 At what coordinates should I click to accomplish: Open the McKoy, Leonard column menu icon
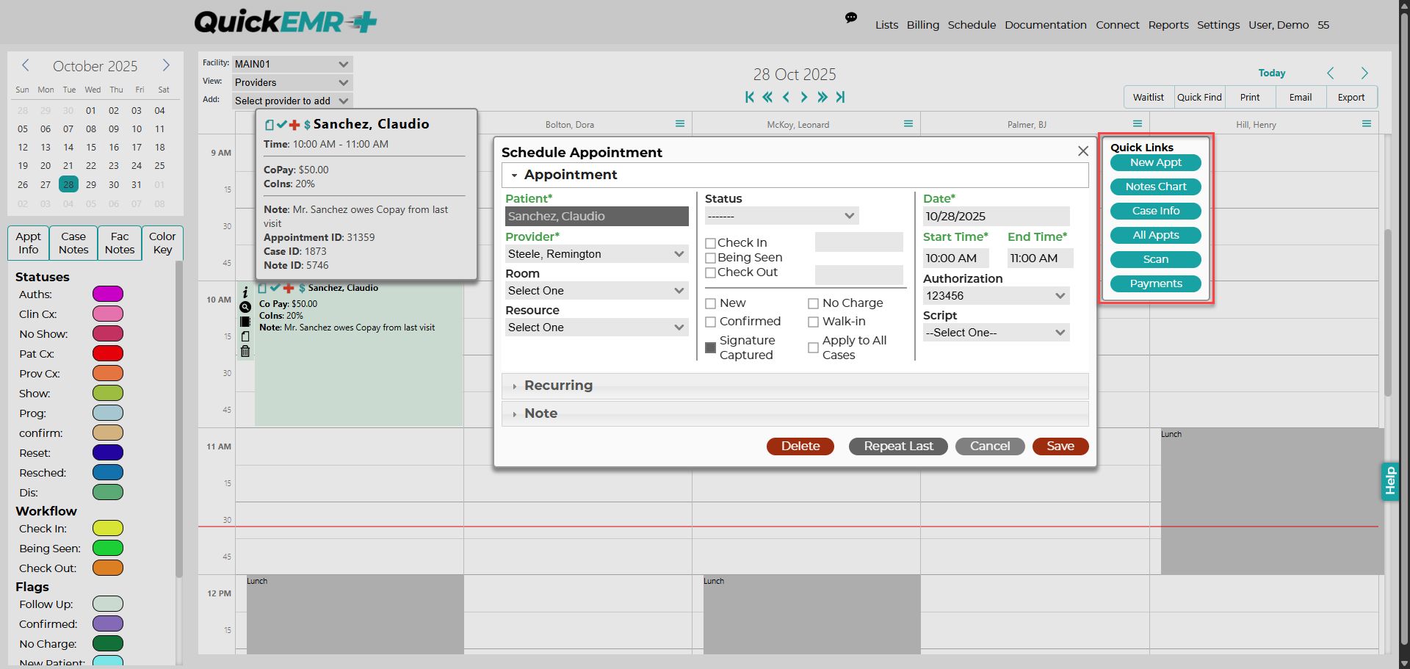[908, 123]
